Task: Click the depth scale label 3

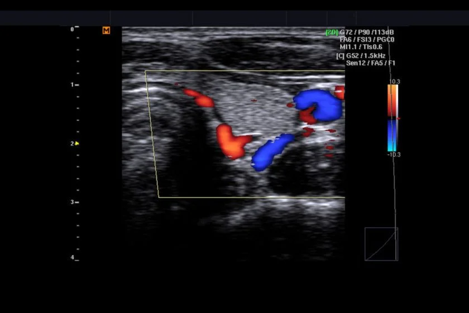Action: coord(72,202)
